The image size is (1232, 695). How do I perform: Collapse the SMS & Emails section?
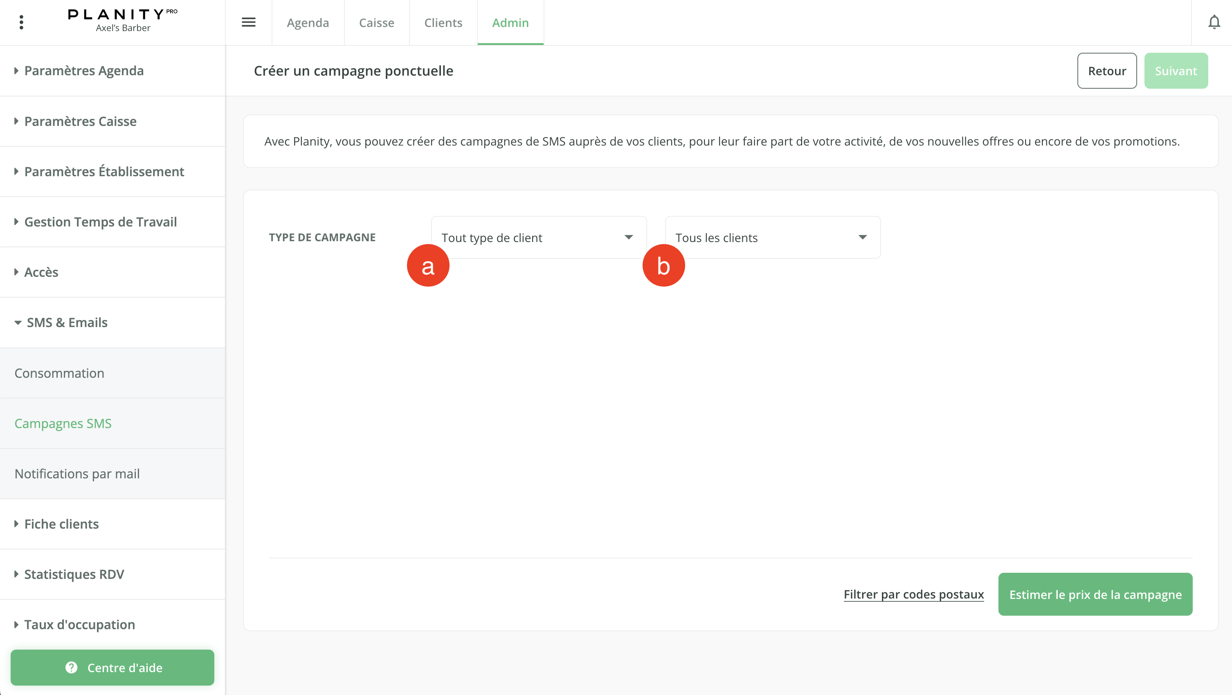pyautogui.click(x=67, y=322)
